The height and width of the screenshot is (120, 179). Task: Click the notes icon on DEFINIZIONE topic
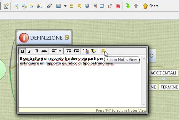[x=67, y=37]
